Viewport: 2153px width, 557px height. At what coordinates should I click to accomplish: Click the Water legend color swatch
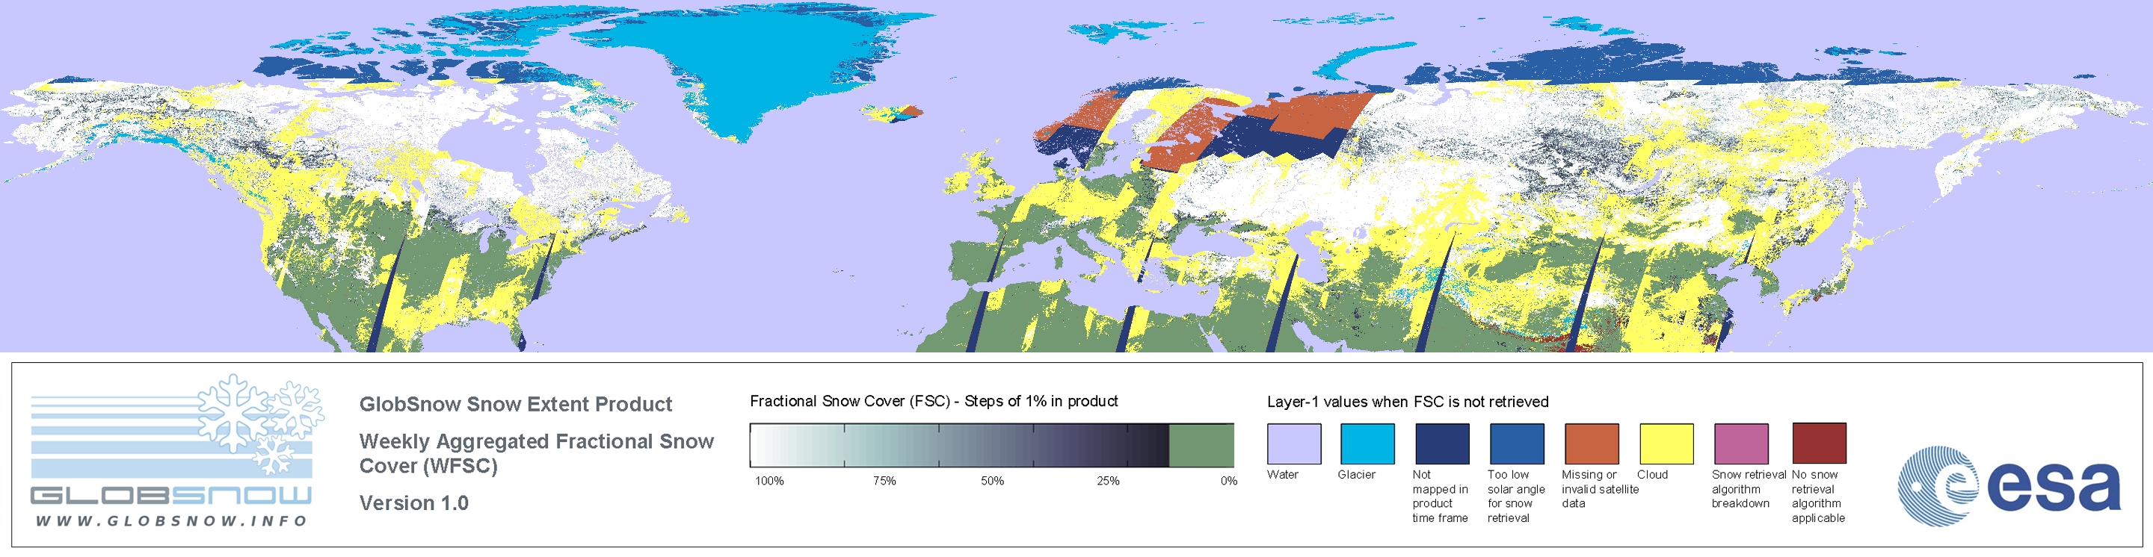pos(1294,444)
